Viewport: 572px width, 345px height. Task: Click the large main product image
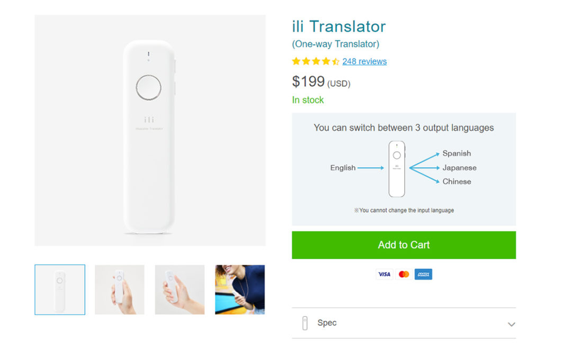150,130
